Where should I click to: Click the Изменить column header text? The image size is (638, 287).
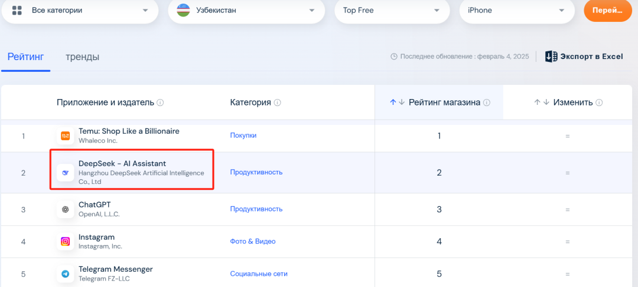(x=573, y=103)
